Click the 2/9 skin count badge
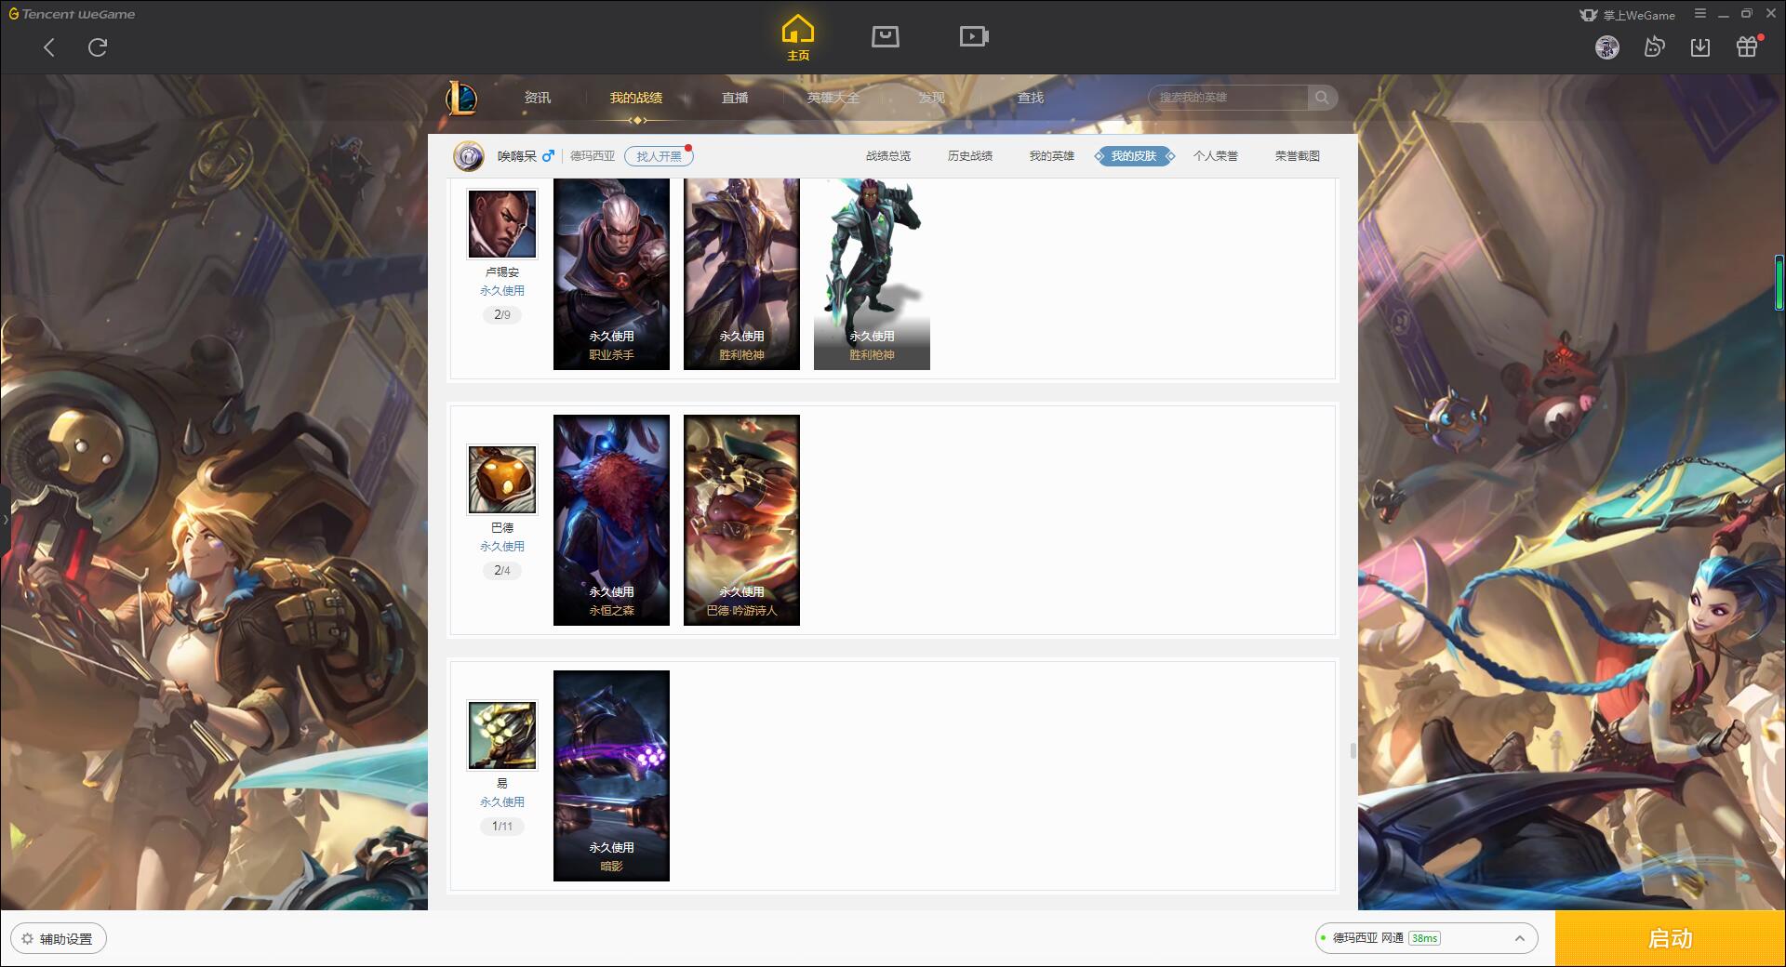Viewport: 1786px width, 967px height. pyautogui.click(x=502, y=315)
